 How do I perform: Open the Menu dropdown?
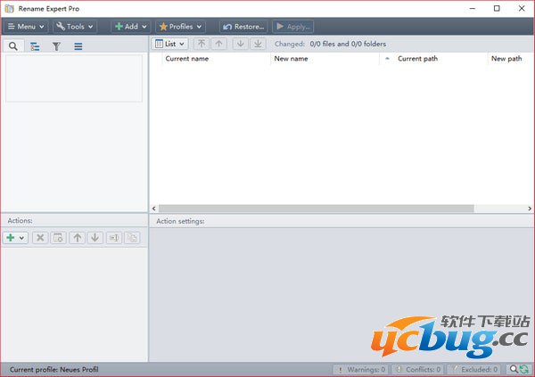26,27
